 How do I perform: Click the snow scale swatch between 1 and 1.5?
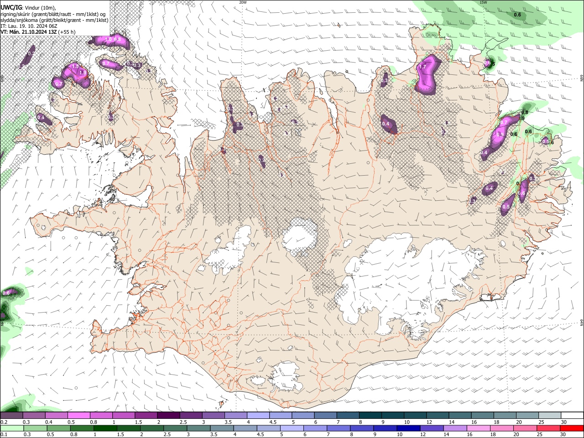coord(124,415)
